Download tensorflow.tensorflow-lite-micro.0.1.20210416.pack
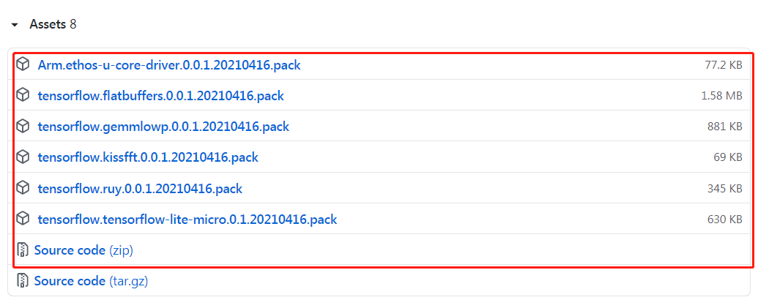This screenshot has width=758, height=300. point(187,220)
